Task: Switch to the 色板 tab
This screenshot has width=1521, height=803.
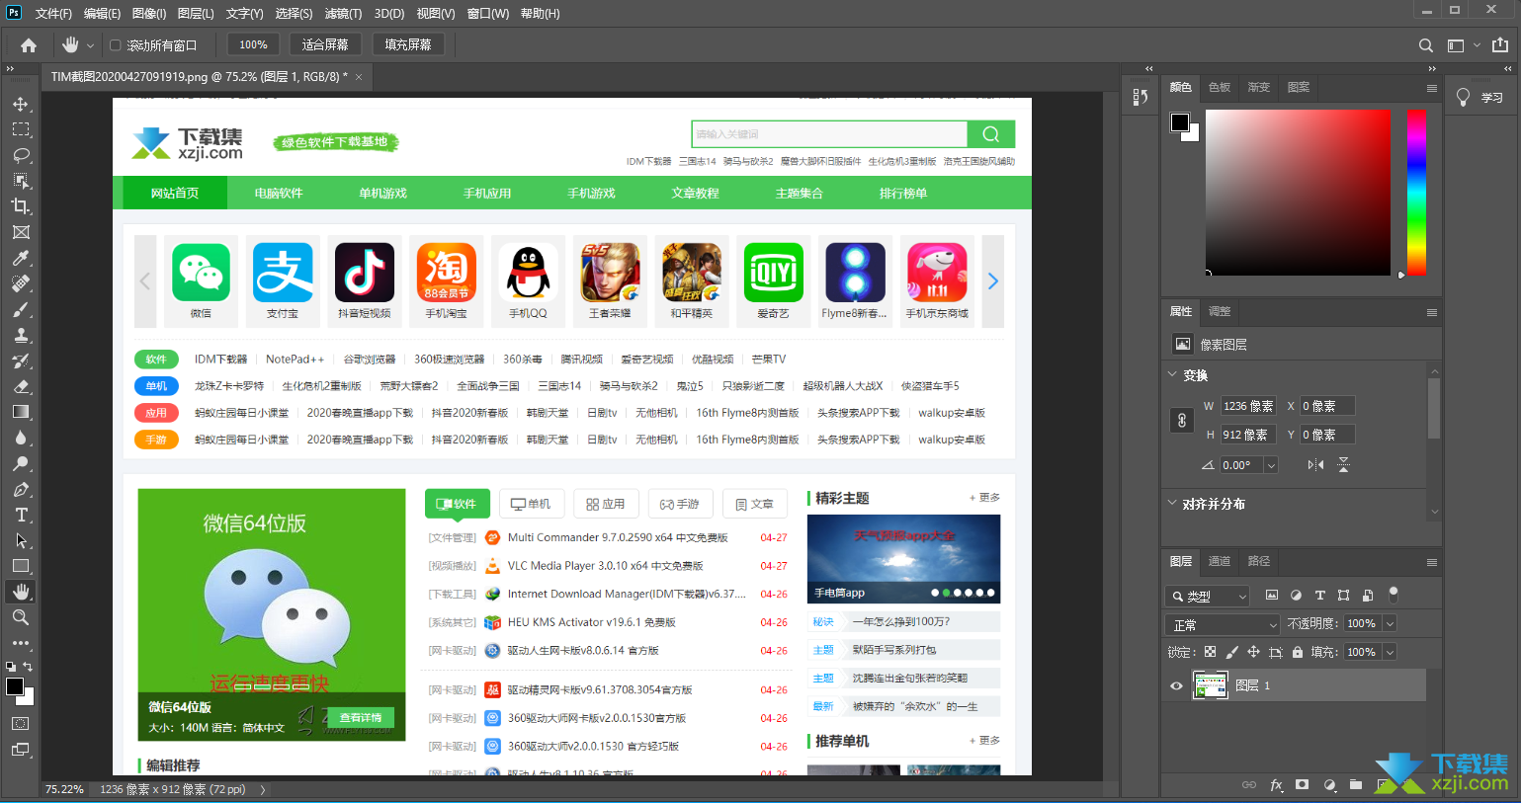Action: pos(1220,87)
